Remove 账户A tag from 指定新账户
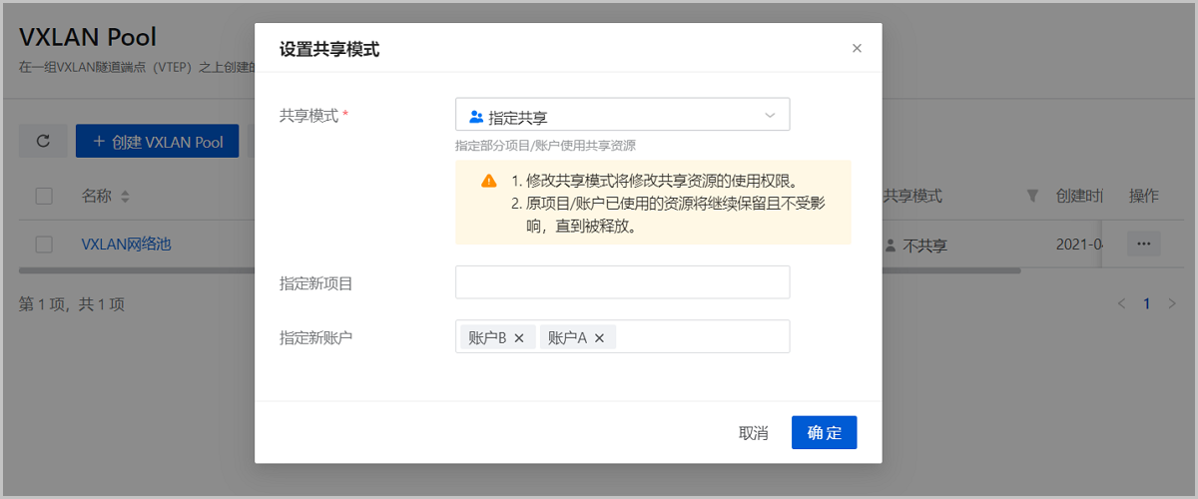This screenshot has height=499, width=1198. point(599,337)
